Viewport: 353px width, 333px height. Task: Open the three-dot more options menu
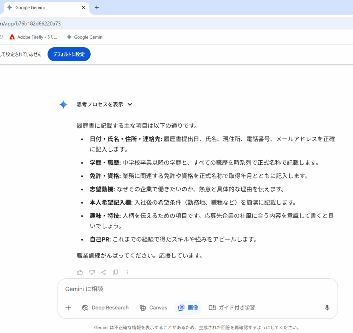tap(127, 272)
